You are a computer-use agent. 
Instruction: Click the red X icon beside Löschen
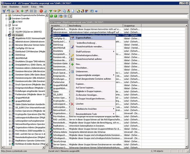pyautogui.click(x=72, y=104)
